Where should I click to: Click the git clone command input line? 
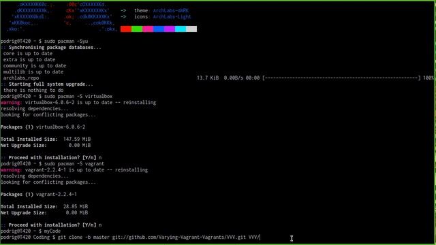pos(130,238)
